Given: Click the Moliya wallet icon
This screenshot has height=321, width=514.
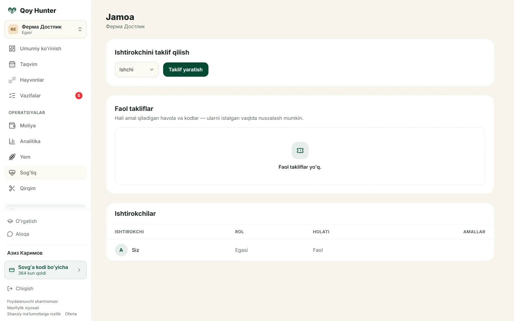Looking at the screenshot, I should click(x=12, y=126).
